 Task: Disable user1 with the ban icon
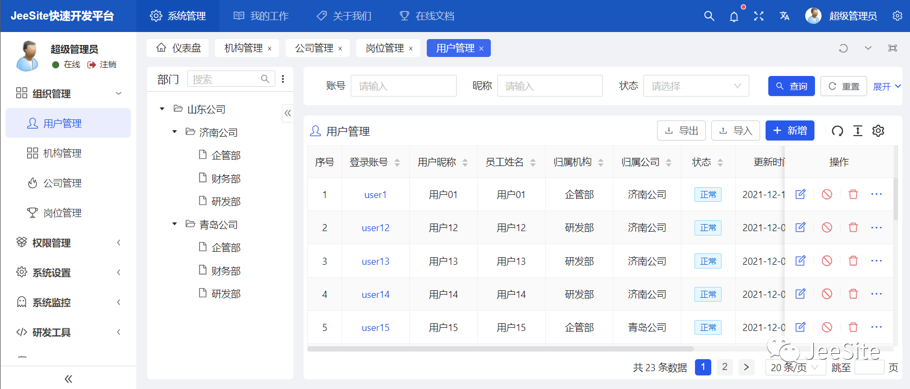[x=827, y=194]
